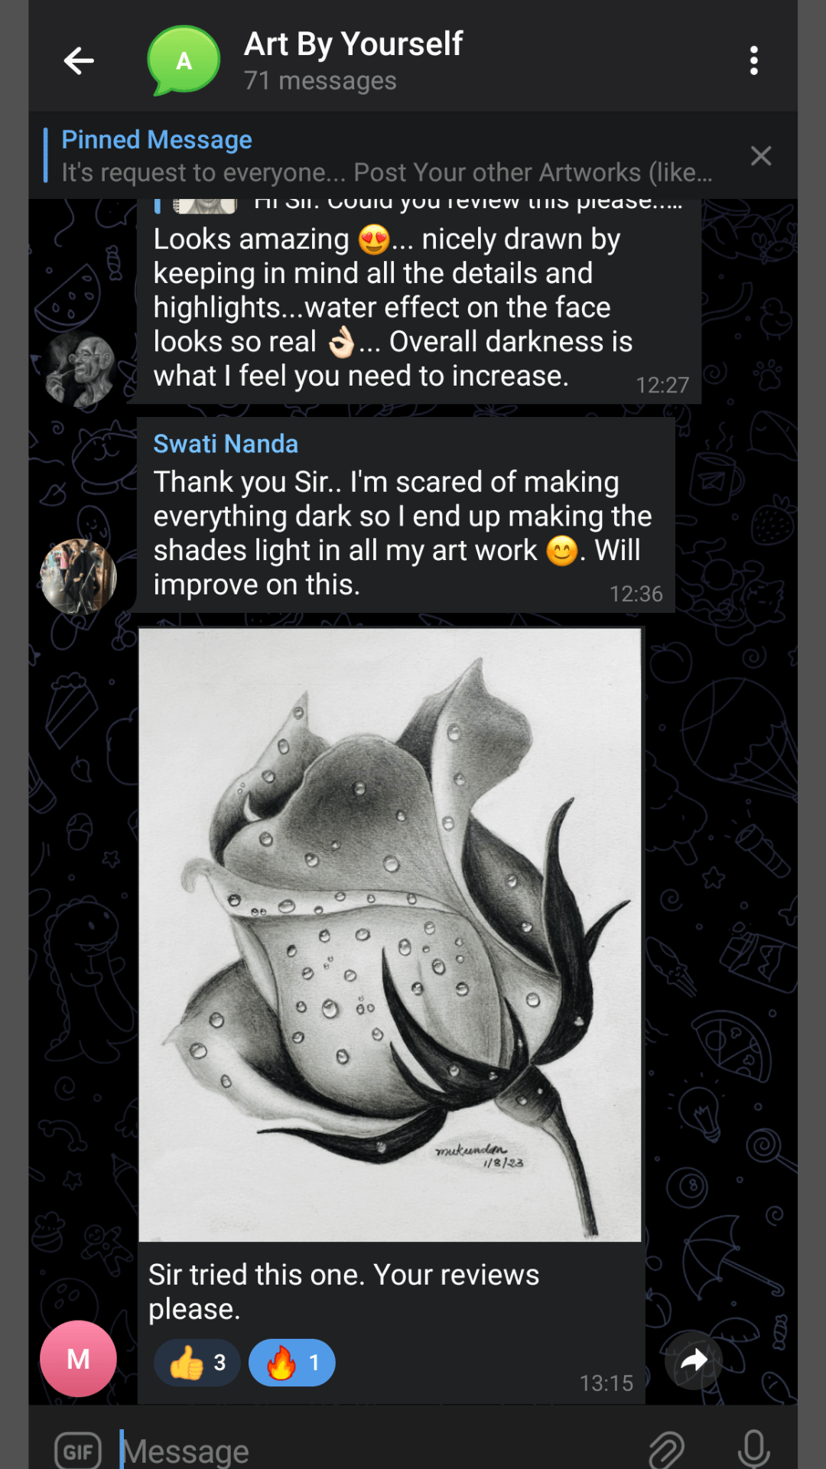Open the Art By Yourself group avatar

pos(184,60)
